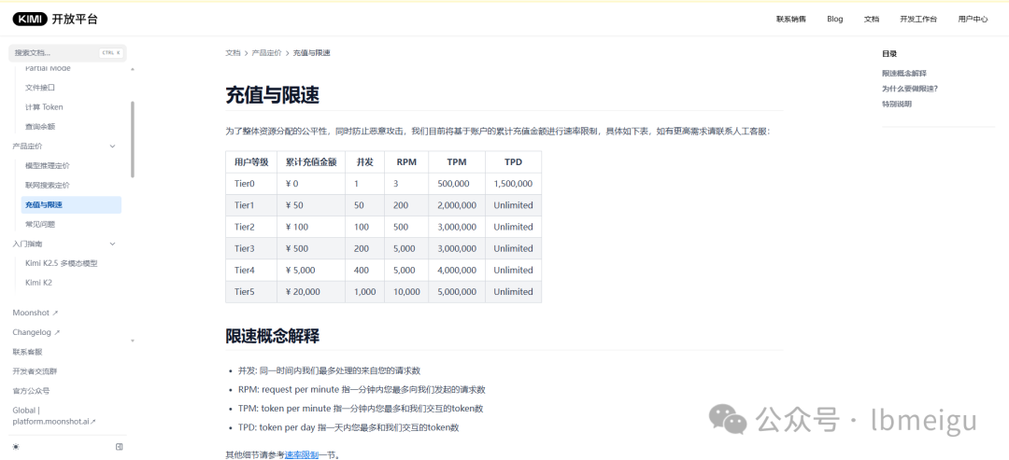Open 开发工作台 in the top navigation
This screenshot has height=460, width=1009.
(x=918, y=19)
